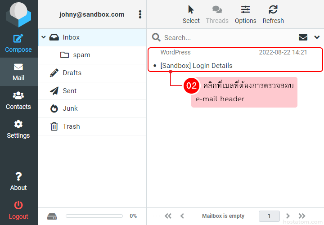Click the Compose icon
Viewport: 324px width, 225px height.
18,39
